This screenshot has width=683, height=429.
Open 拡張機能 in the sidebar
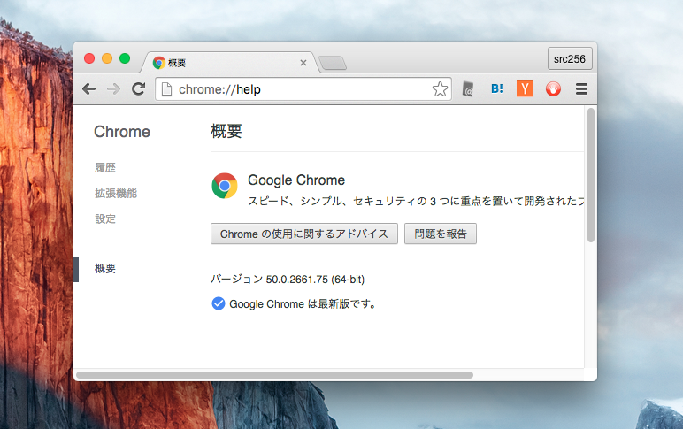[x=116, y=194]
